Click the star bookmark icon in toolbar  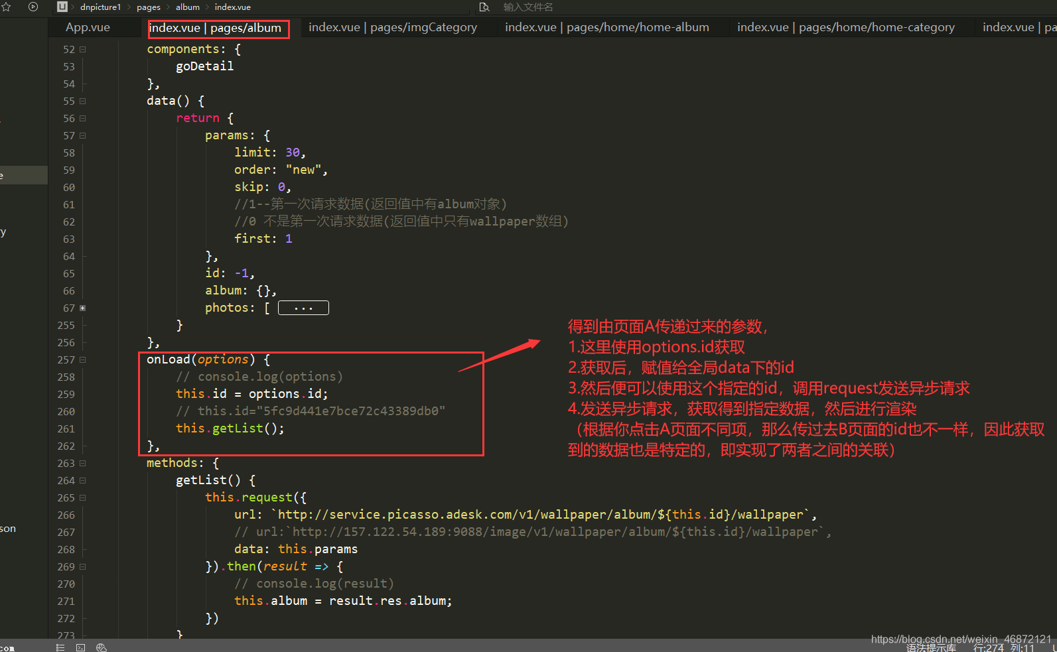tap(6, 7)
